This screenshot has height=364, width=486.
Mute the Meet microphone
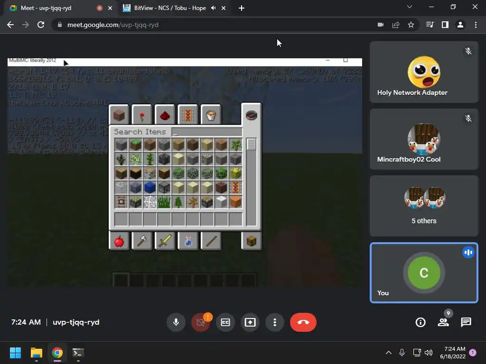tap(176, 322)
